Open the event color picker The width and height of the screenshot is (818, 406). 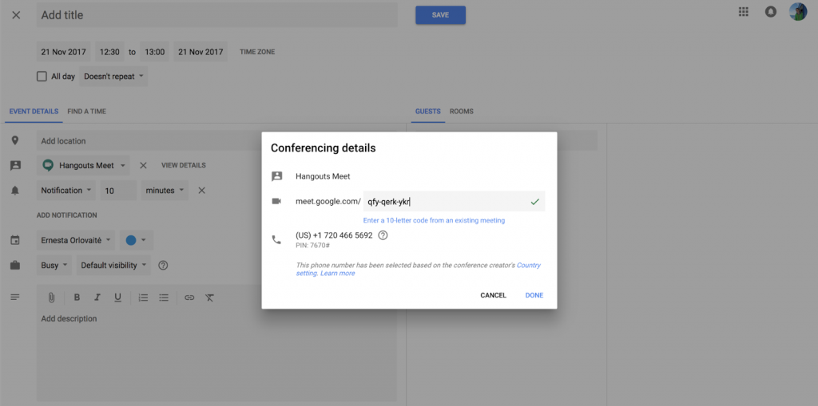click(x=136, y=240)
